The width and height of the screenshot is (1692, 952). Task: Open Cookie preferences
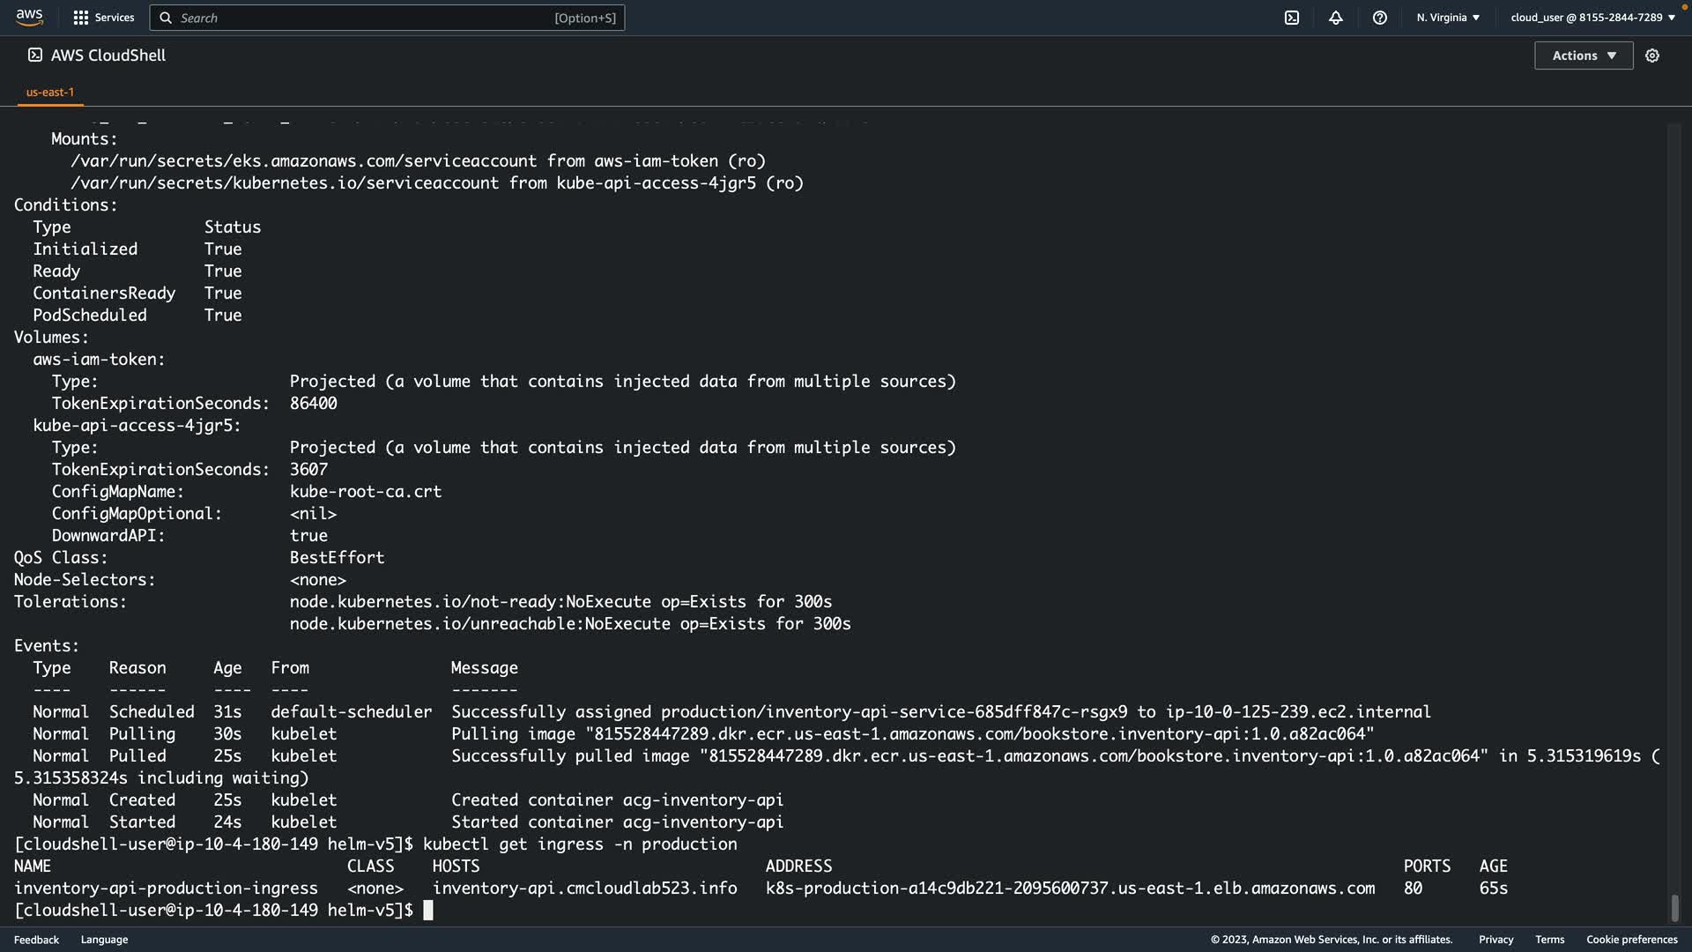[x=1631, y=940]
